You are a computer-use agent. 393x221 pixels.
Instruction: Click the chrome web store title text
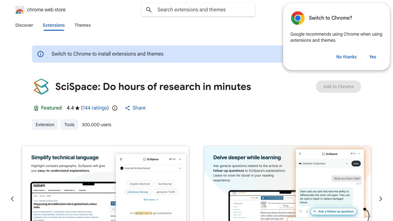(x=46, y=10)
